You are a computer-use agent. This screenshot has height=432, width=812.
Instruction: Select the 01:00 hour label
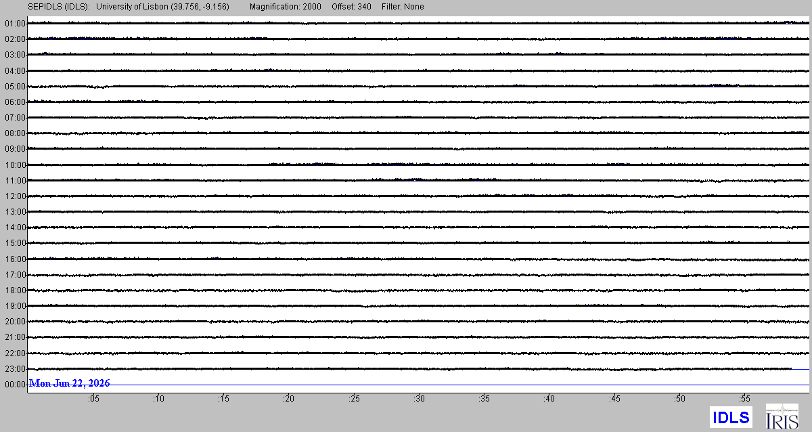15,24
